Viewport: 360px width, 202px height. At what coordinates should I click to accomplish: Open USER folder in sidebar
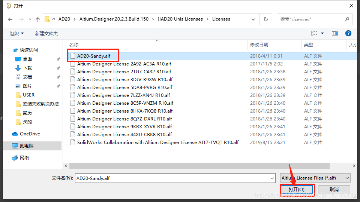pos(28,95)
